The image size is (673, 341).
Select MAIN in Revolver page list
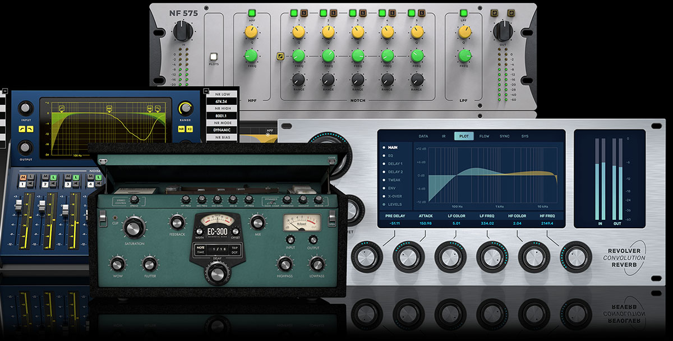393,147
